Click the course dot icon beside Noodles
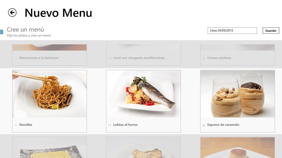This screenshot has height=158, width=282. click(16, 125)
